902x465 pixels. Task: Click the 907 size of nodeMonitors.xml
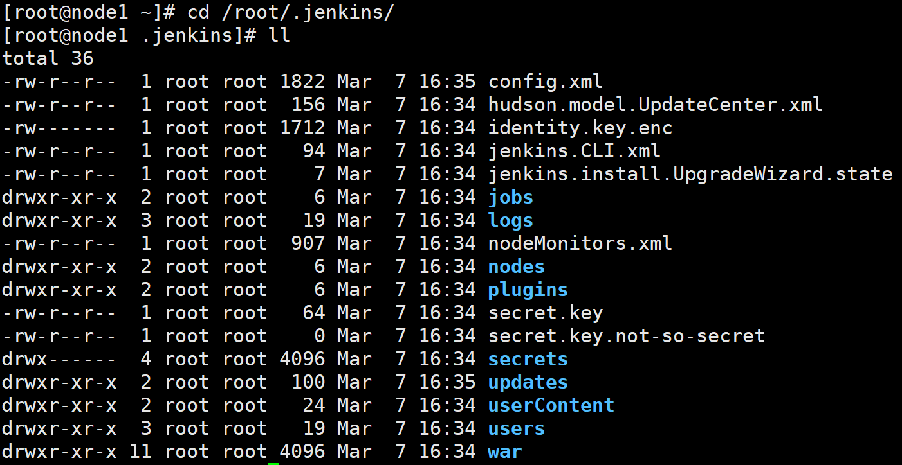tap(308, 243)
